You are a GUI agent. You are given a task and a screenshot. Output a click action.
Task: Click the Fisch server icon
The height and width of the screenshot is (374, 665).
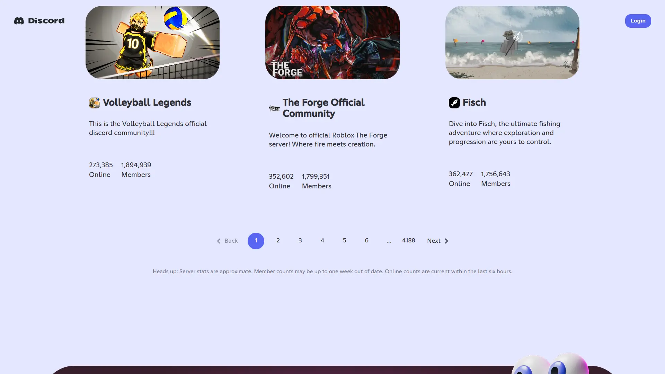click(454, 103)
